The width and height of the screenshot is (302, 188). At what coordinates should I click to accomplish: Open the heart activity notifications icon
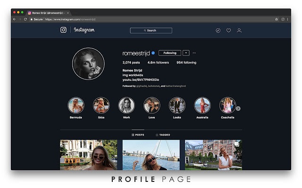(228, 31)
